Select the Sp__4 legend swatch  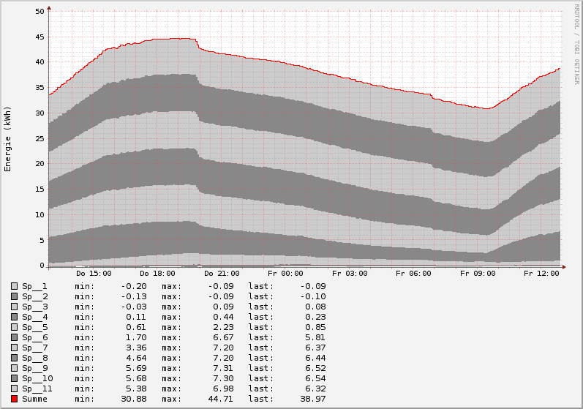pyautogui.click(x=14, y=317)
